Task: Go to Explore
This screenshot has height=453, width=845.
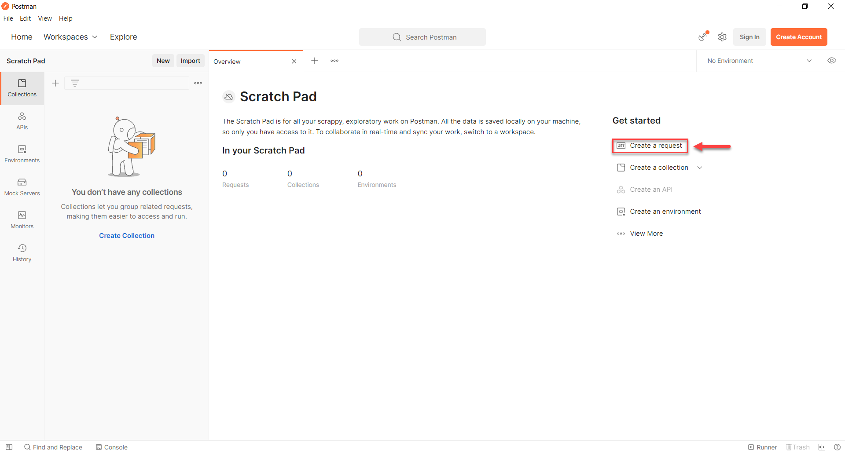Action: click(x=123, y=37)
